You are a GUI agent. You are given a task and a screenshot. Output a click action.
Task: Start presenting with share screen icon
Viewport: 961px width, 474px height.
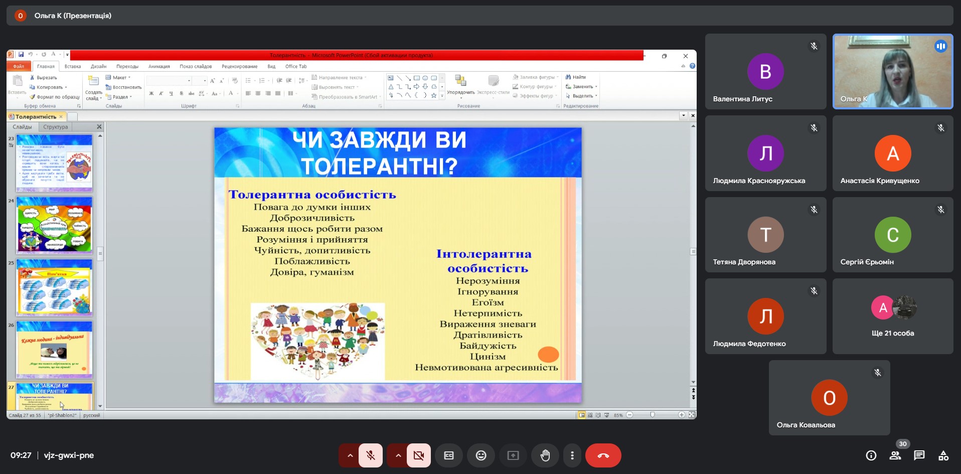(513, 455)
